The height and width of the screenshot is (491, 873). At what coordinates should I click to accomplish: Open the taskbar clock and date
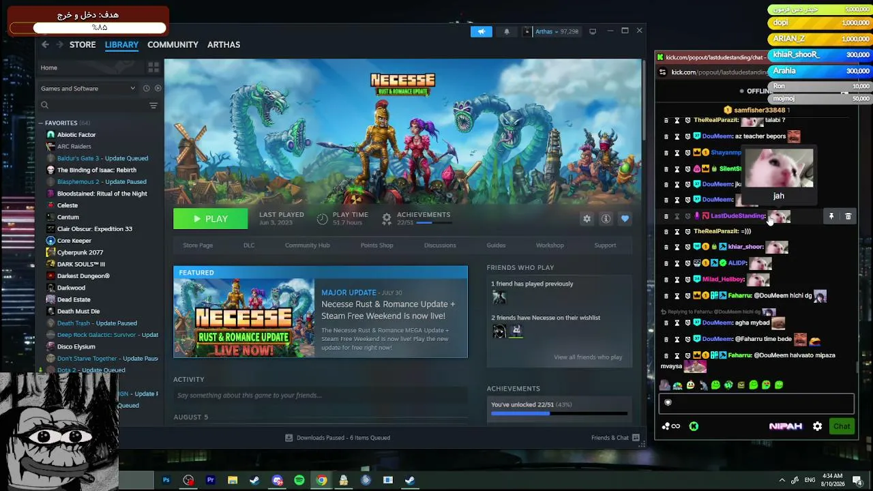pyautogui.click(x=833, y=480)
